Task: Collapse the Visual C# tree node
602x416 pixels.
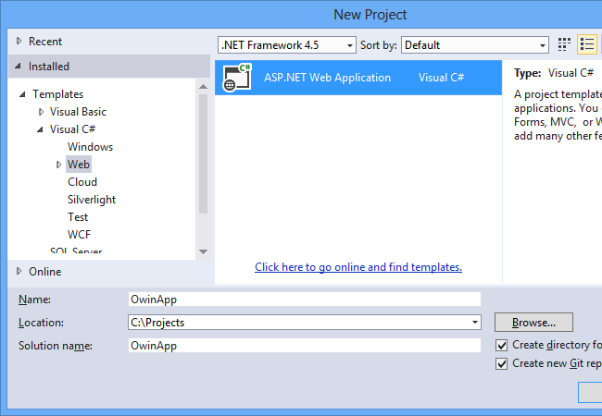Action: (x=41, y=129)
